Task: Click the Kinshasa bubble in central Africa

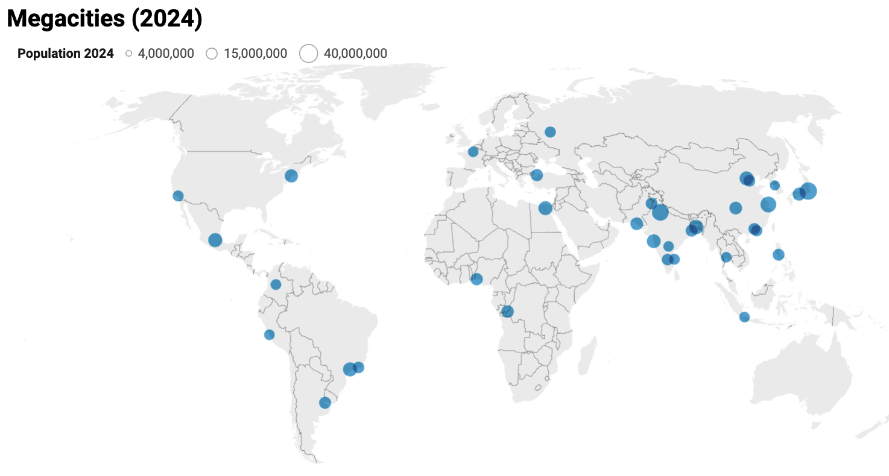Action: (x=507, y=312)
